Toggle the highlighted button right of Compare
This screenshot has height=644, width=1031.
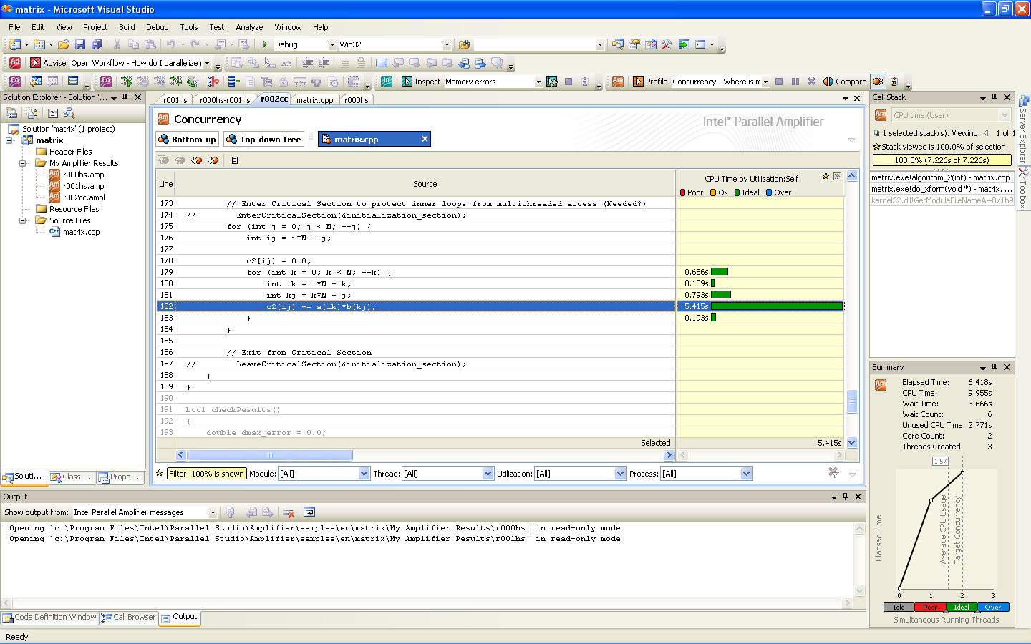click(878, 82)
